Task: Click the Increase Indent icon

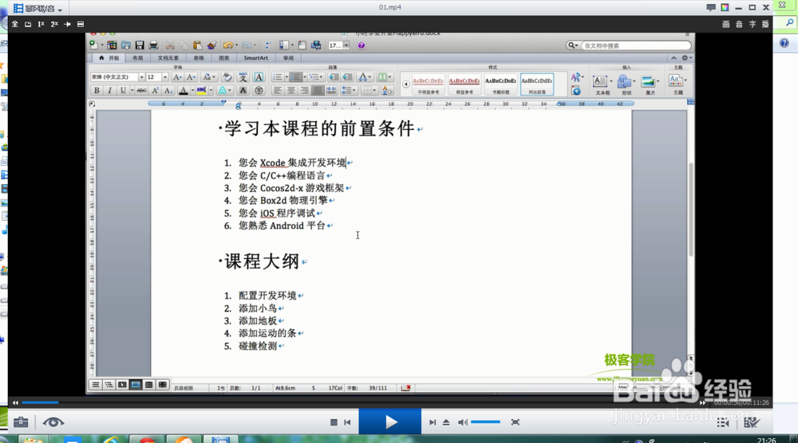Action: pos(348,77)
